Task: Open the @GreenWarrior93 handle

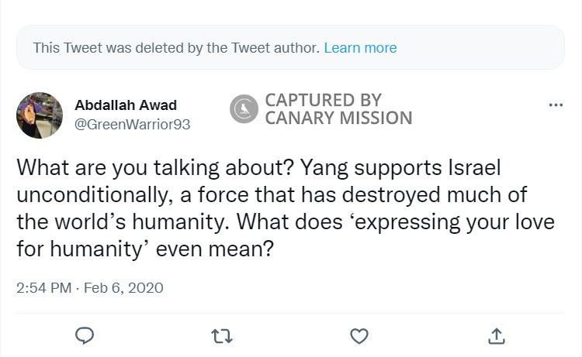Action: [x=132, y=124]
